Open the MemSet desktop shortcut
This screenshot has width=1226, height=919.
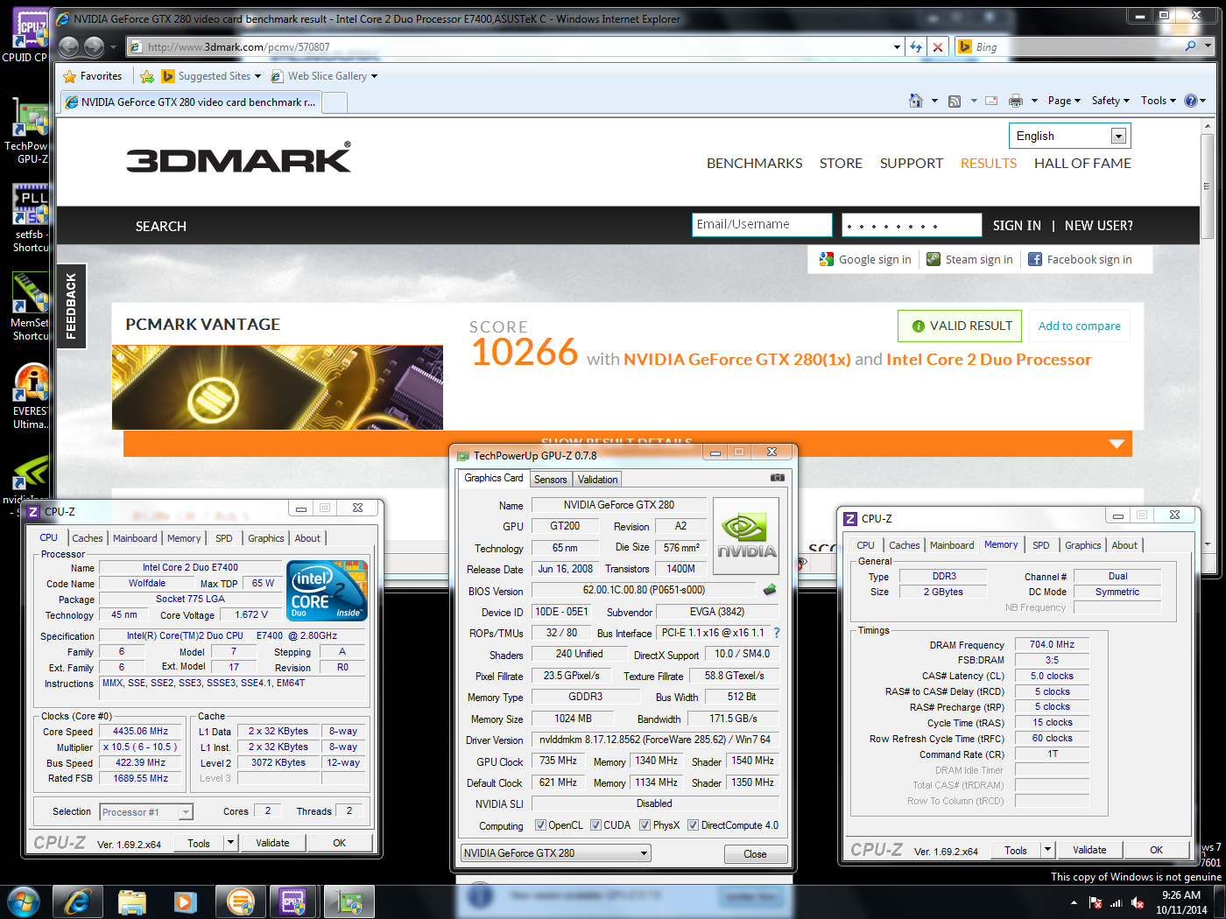(x=29, y=306)
